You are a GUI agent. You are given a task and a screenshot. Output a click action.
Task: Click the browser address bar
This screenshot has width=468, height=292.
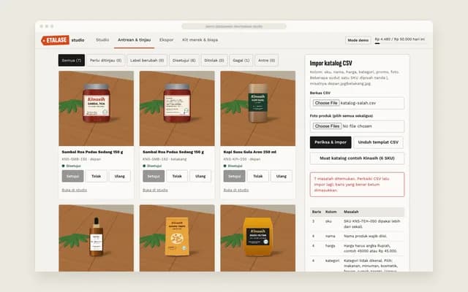(234, 26)
